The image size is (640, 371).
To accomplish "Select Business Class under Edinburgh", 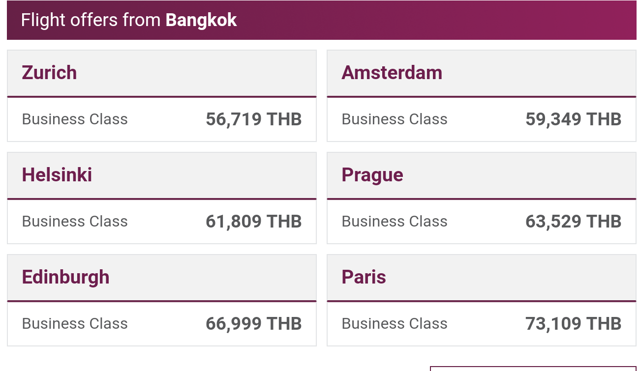I will (75, 324).
